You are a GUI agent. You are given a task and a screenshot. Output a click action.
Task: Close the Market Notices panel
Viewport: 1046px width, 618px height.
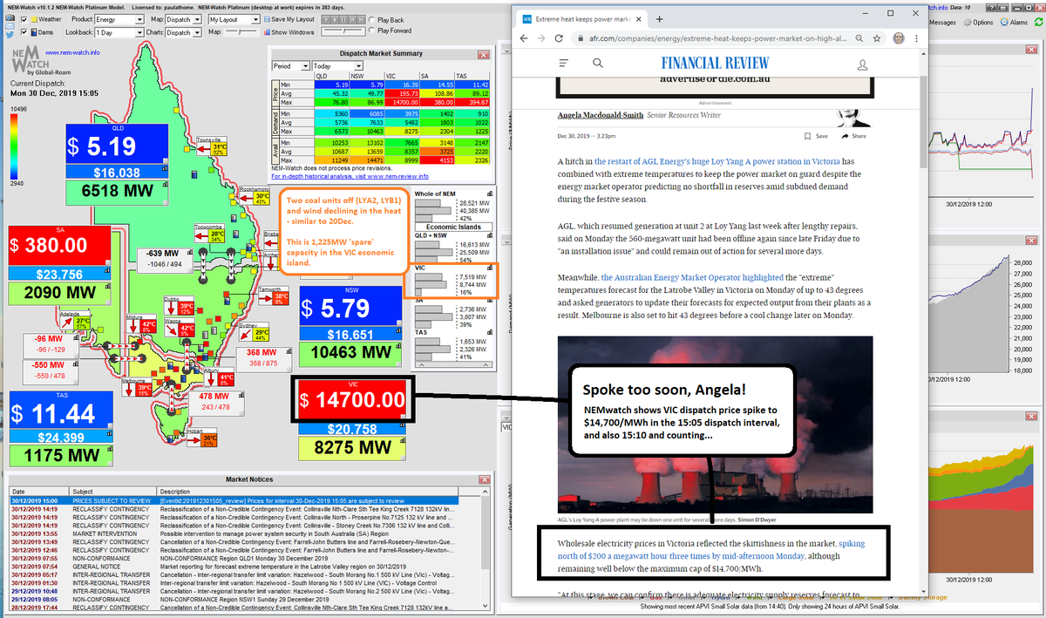point(484,479)
